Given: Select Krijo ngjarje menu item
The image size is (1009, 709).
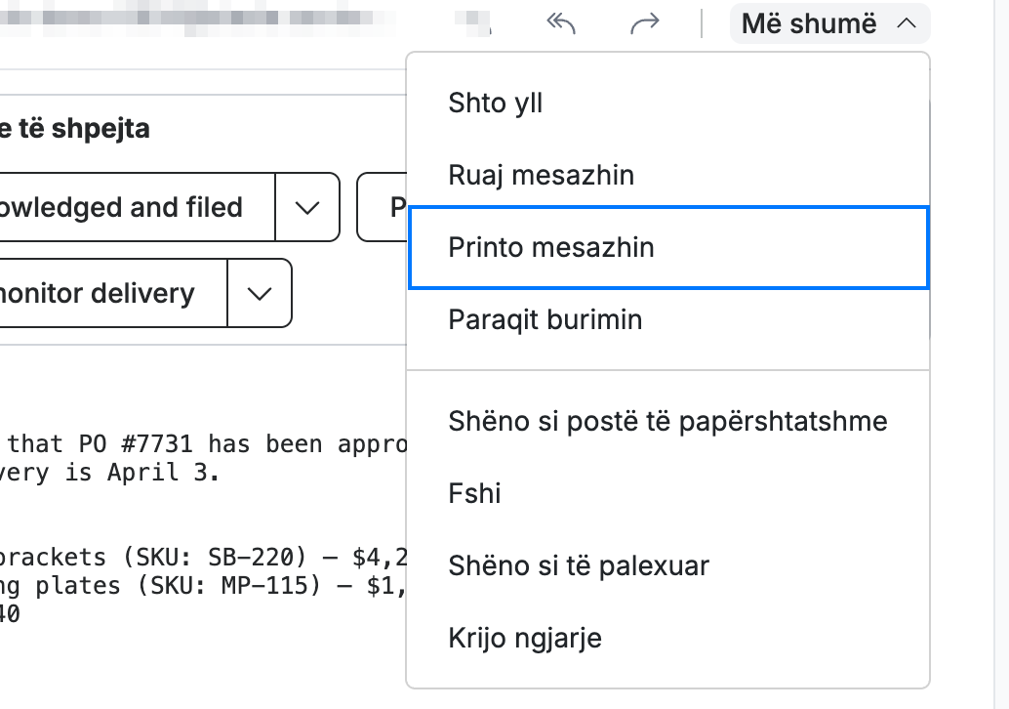Looking at the screenshot, I should [x=667, y=638].
